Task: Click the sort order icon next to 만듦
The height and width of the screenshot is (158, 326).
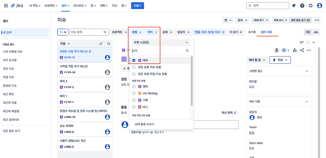Action: (101, 44)
